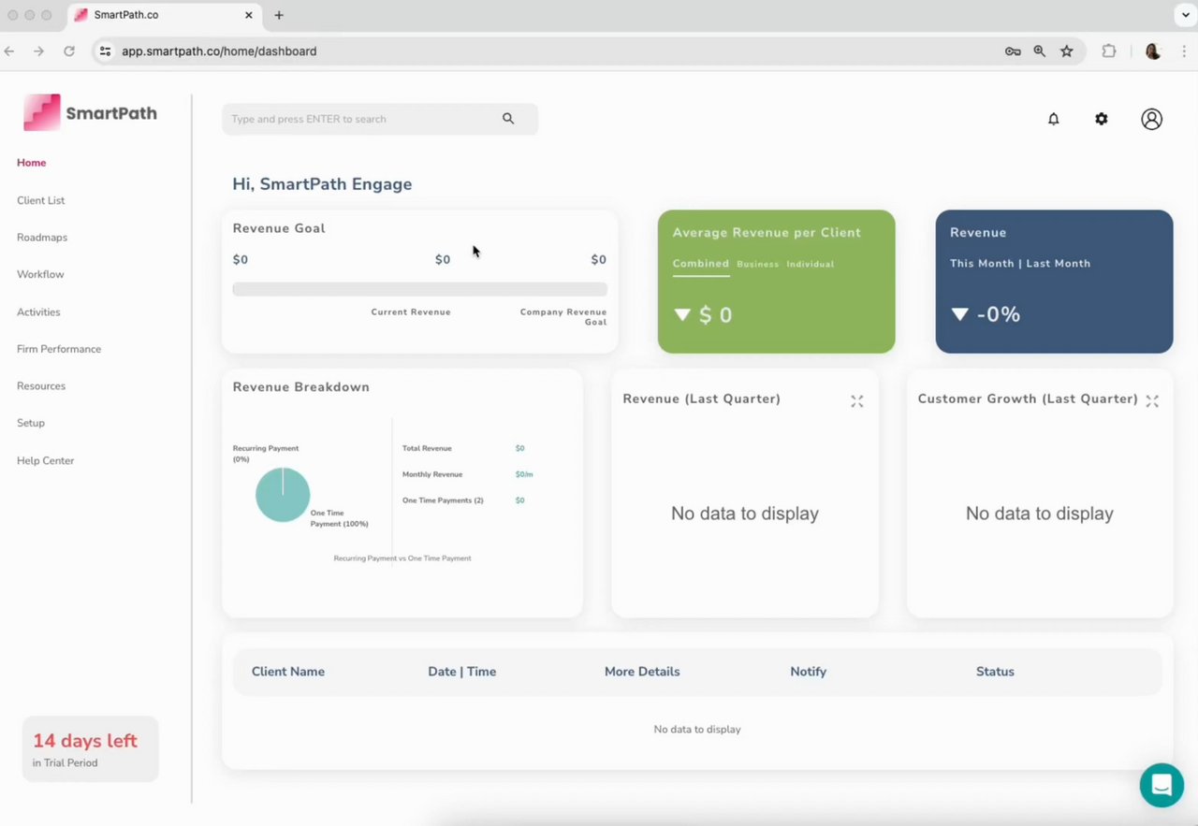Reload the dashboard page
The image size is (1198, 826).
[x=68, y=51]
